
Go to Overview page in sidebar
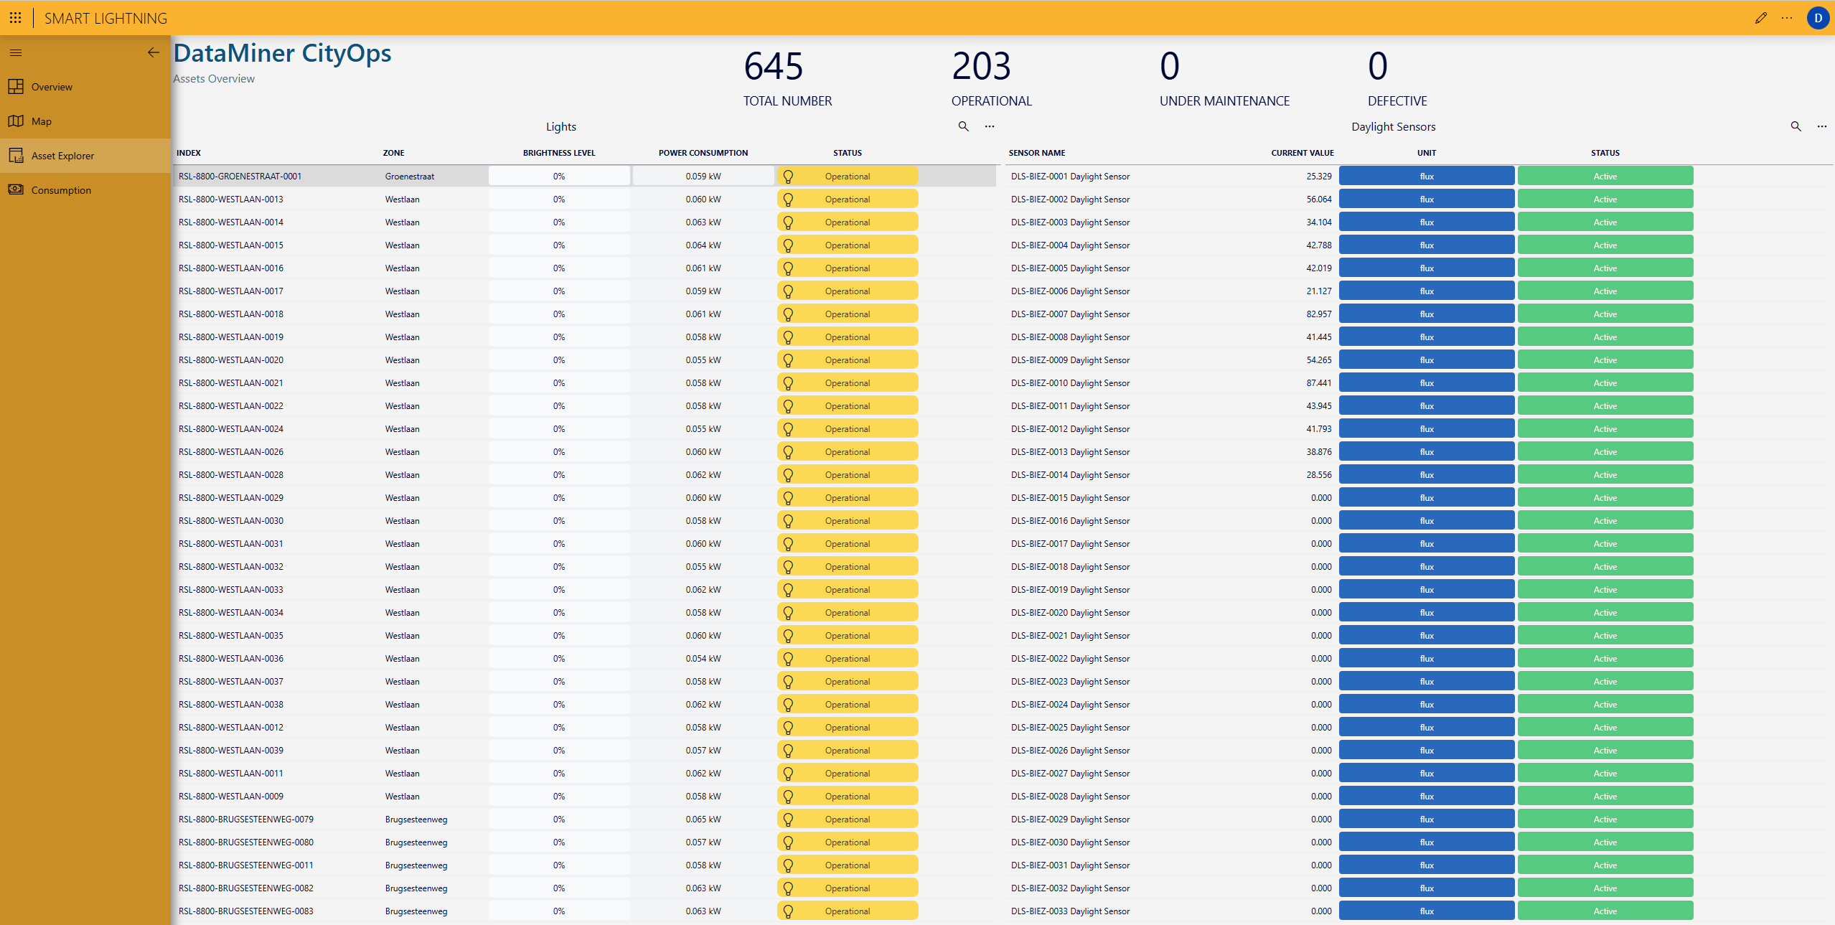click(x=52, y=87)
